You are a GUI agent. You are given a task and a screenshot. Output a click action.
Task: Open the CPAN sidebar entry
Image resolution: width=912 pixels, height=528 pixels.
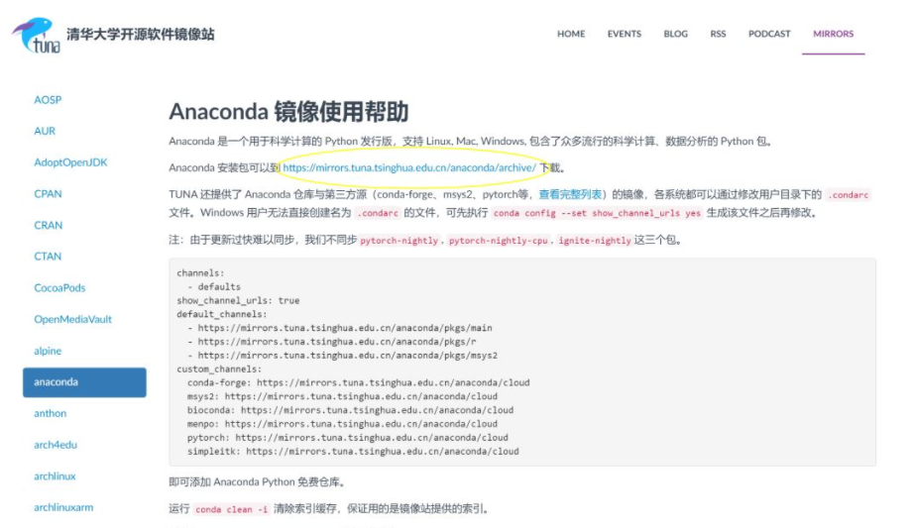coord(48,194)
